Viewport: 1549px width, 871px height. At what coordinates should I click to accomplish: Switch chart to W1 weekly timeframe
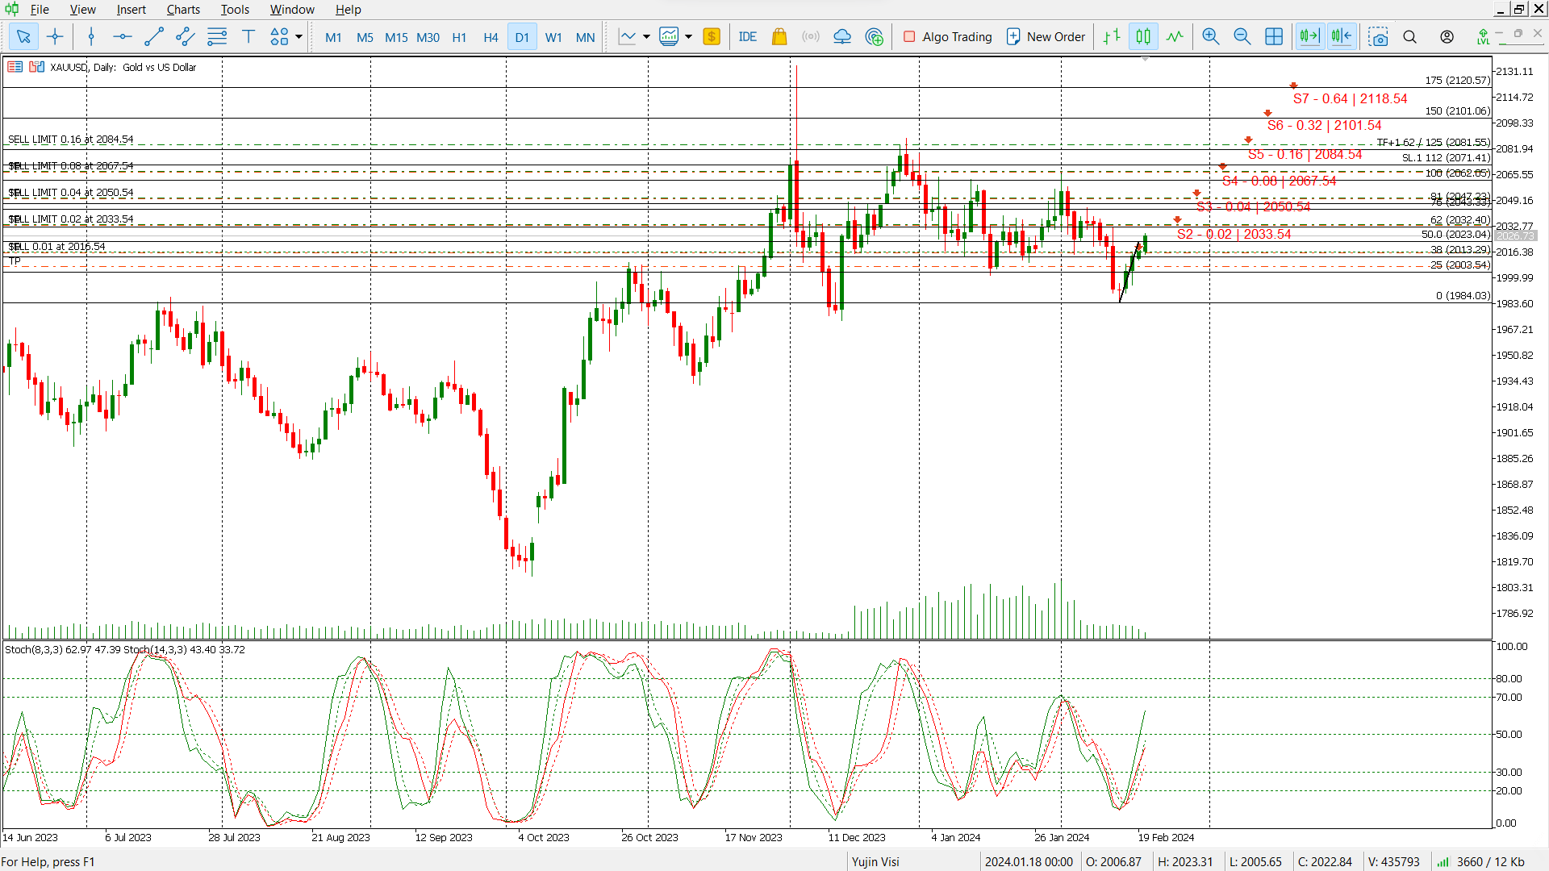pos(553,37)
